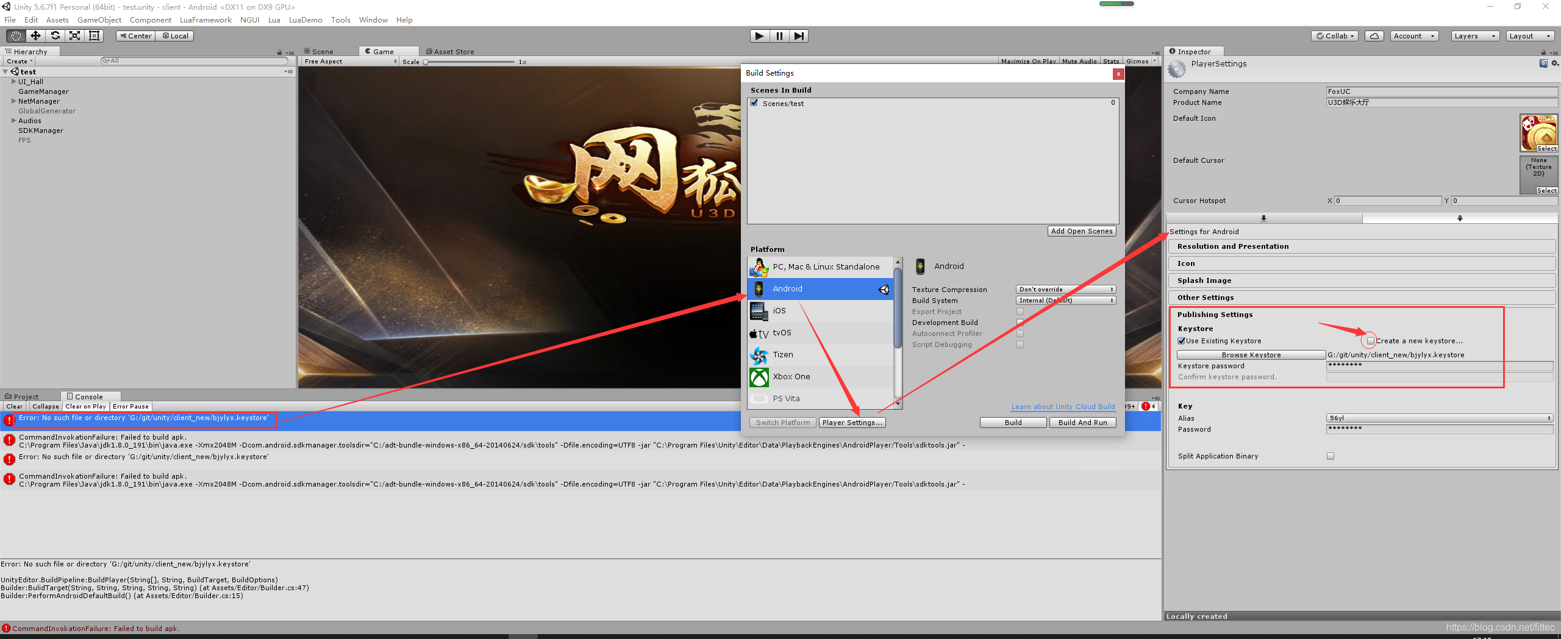Switch to Android settings tab icon
The image size is (1561, 639).
1460,218
